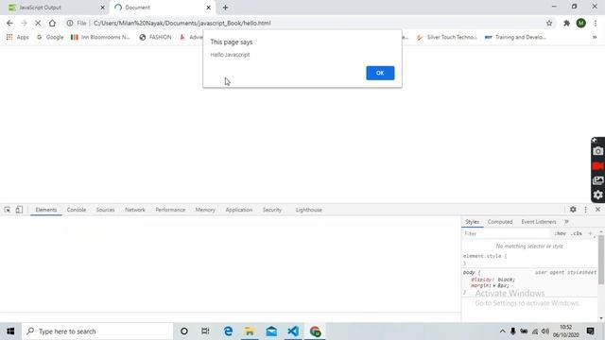Switch to the Lighthouse panel
Viewport: 605px width, 340px height.
[309, 210]
